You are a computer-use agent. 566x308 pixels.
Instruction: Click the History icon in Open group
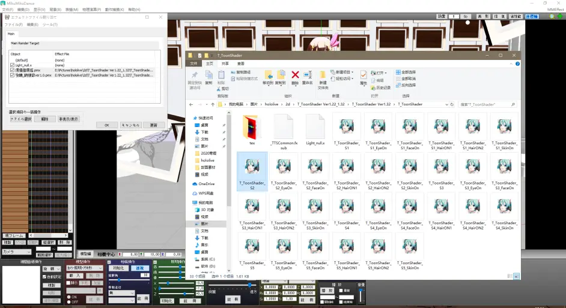[x=373, y=87]
